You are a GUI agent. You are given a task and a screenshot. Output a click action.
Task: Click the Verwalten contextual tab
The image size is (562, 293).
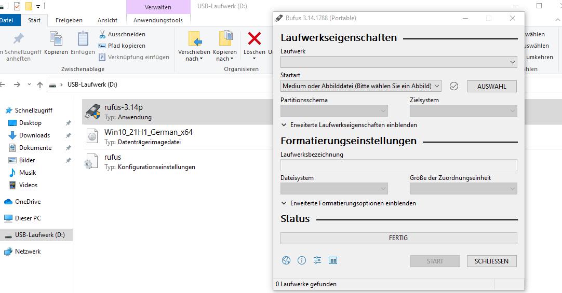click(x=158, y=7)
